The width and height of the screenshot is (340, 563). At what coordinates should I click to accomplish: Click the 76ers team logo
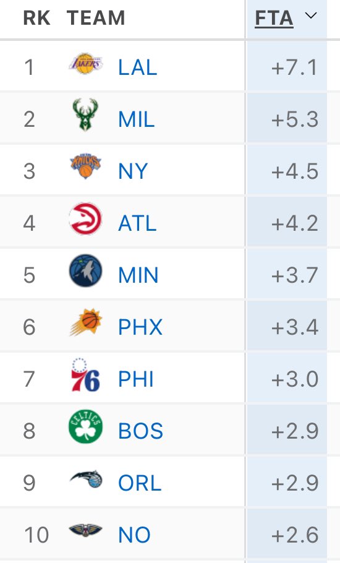[x=85, y=375]
